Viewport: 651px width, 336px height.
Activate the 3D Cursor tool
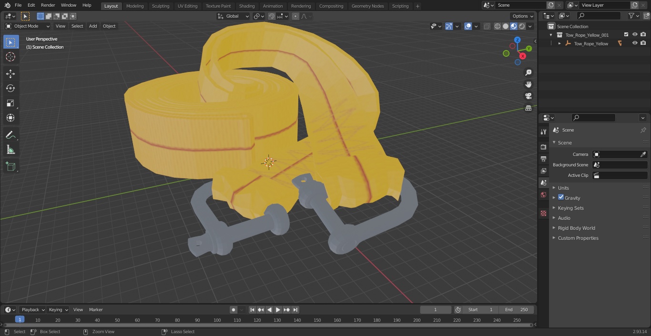pyautogui.click(x=10, y=57)
